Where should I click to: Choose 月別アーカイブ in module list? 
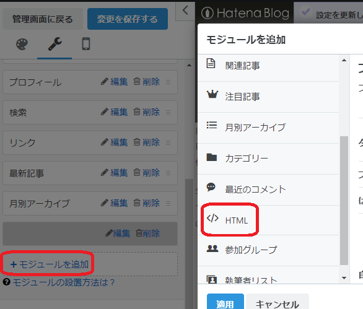pyautogui.click(x=268, y=128)
